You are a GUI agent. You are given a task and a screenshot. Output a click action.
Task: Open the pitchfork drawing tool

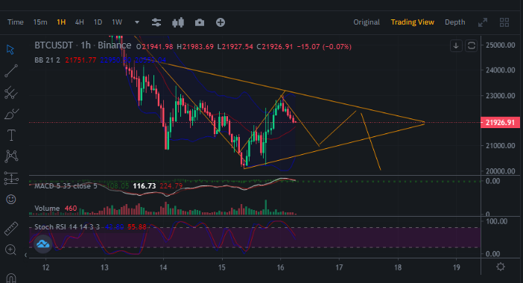[x=11, y=92]
